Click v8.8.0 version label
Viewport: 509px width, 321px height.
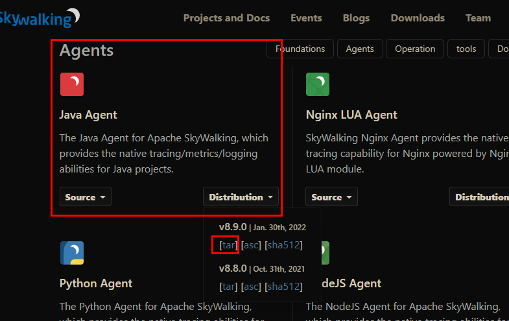(x=233, y=268)
